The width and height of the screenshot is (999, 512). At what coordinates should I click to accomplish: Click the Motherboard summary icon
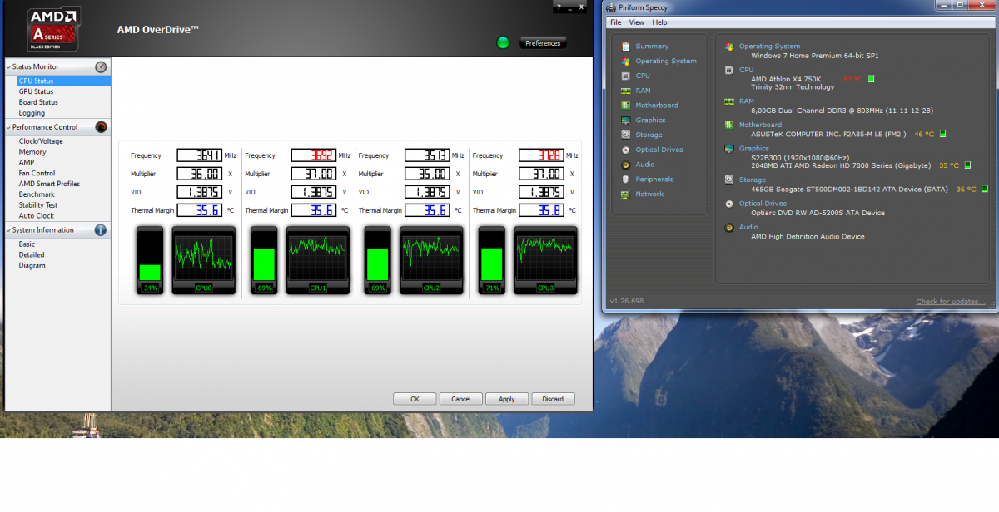pos(729,125)
